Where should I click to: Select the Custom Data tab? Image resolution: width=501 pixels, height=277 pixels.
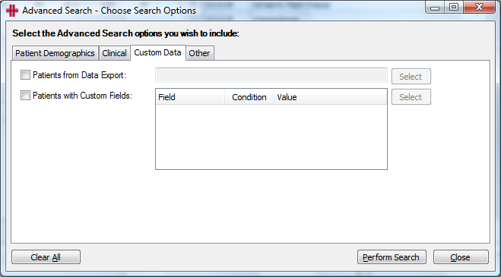(158, 52)
